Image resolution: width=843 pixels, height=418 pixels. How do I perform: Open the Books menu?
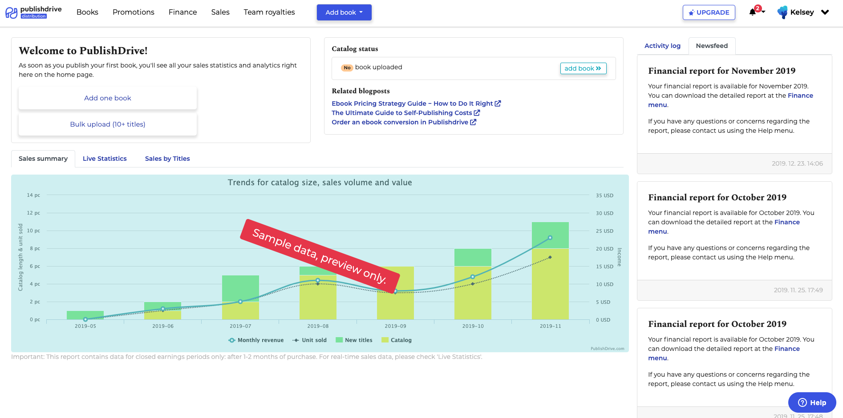[87, 12]
